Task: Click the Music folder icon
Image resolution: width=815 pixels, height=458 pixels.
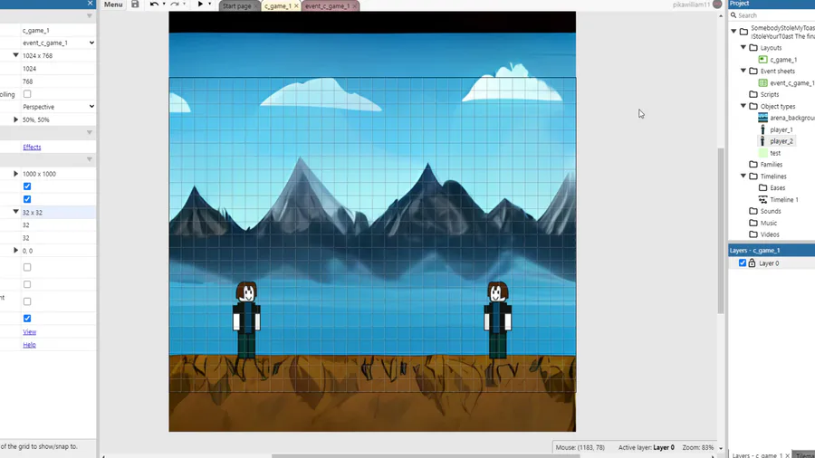Action: [x=753, y=224]
